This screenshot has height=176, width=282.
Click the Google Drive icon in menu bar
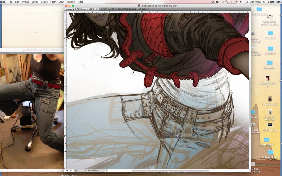(x=217, y=2)
